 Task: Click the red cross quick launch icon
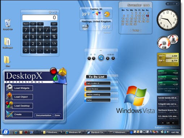tap(26, 132)
